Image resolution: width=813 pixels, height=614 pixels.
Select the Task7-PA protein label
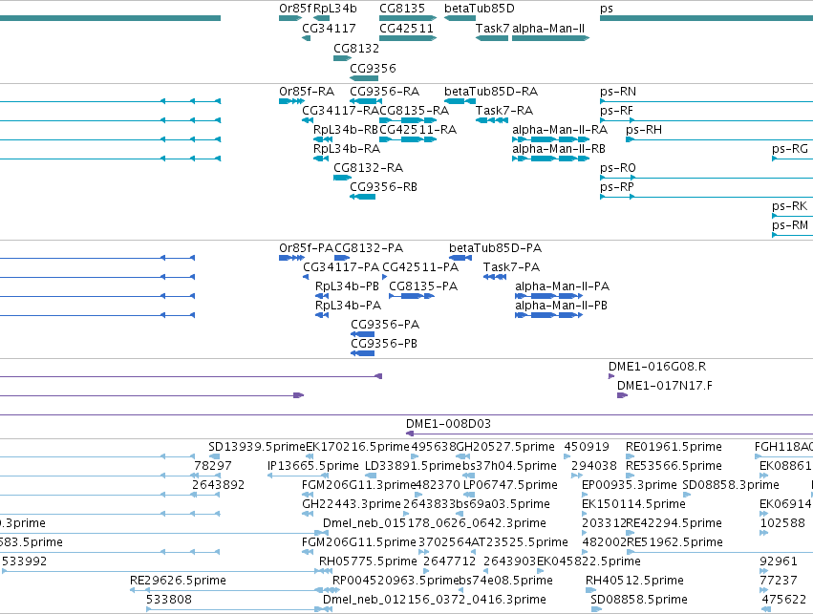click(511, 267)
